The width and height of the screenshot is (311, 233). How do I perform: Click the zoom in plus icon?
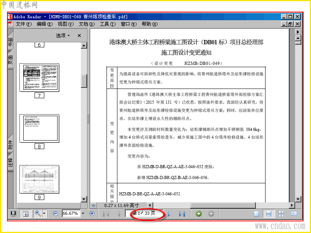[92, 214]
